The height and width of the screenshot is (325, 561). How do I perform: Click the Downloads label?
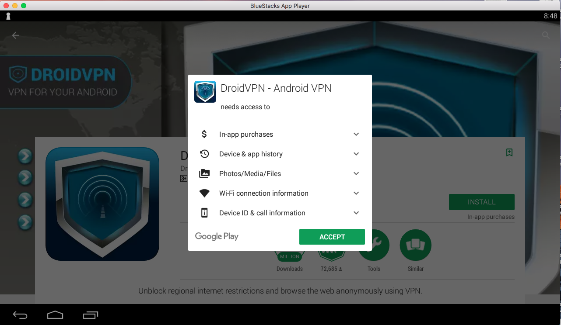(x=290, y=269)
